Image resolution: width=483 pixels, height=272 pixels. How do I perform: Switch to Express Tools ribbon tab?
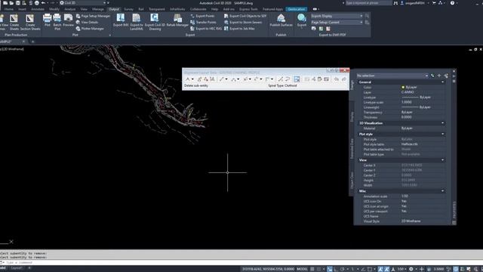[x=248, y=9]
